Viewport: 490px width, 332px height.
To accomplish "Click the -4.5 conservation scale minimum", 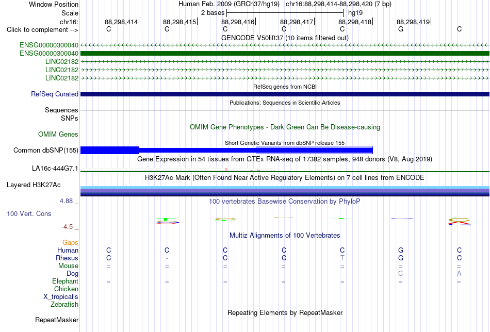I will pyautogui.click(x=67, y=226).
